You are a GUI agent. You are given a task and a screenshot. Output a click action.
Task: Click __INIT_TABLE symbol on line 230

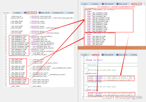click(x=15, y=86)
